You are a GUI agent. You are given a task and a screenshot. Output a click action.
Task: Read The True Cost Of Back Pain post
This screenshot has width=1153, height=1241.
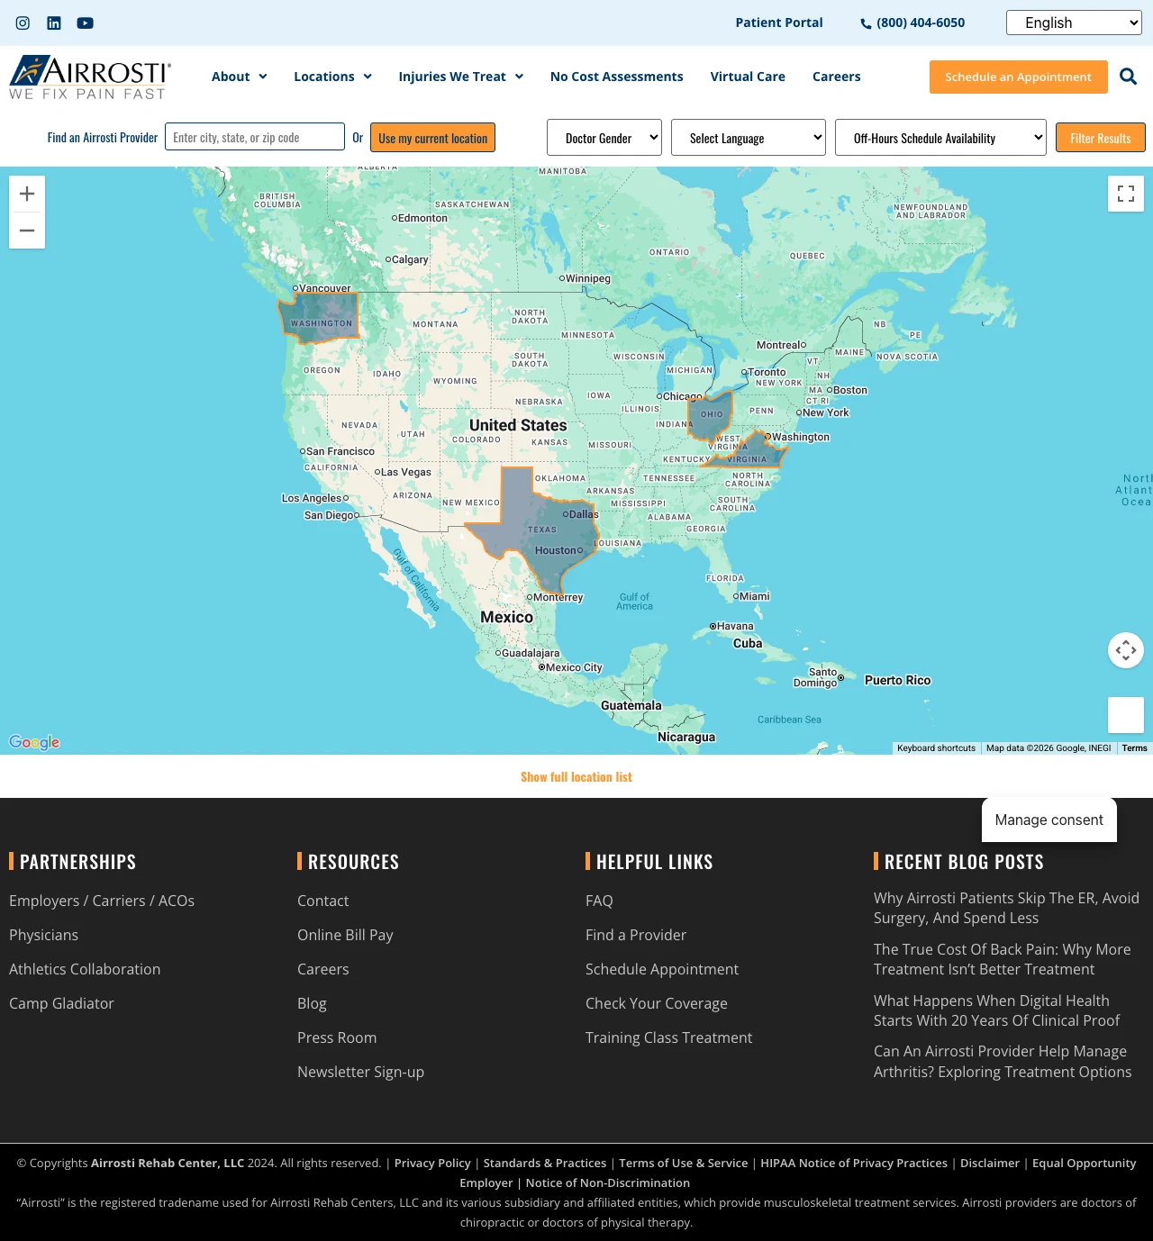point(1003,959)
